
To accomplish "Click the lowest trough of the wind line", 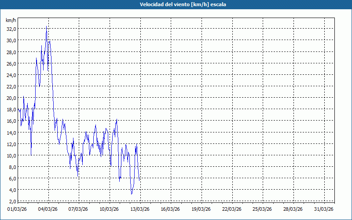I will click(132, 194).
